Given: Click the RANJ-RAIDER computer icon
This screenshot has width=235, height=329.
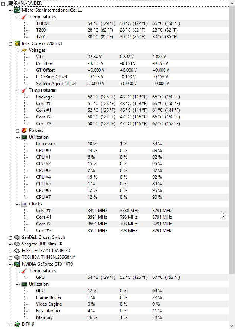Looking at the screenshot, I should (x=10, y=3).
